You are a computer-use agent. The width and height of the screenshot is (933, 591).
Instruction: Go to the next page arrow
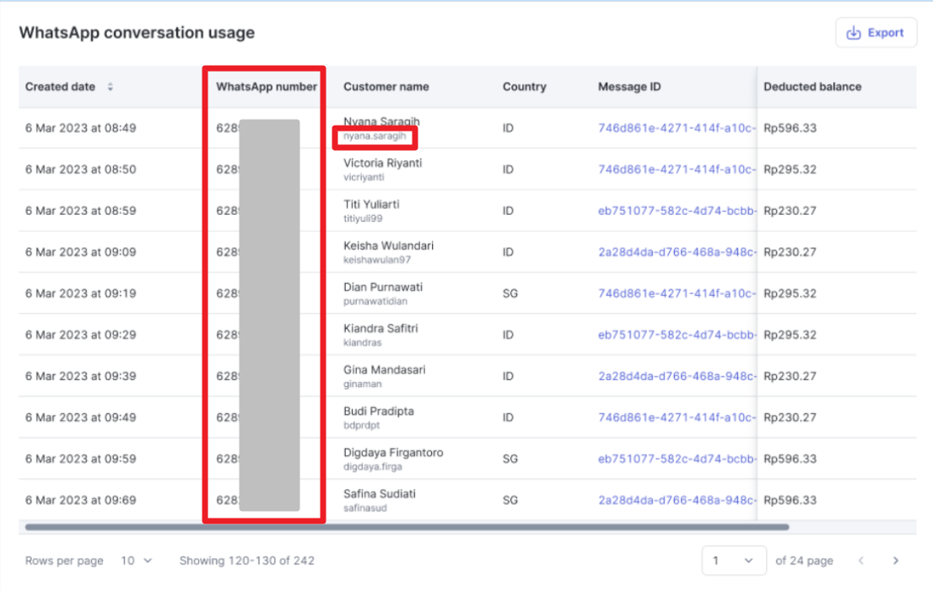[895, 561]
